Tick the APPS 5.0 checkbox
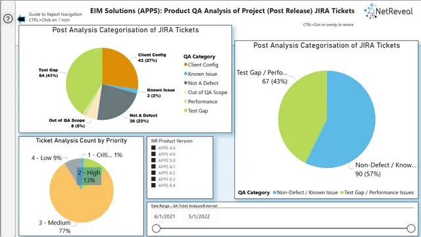The width and height of the screenshot is (421, 237). 153,160
